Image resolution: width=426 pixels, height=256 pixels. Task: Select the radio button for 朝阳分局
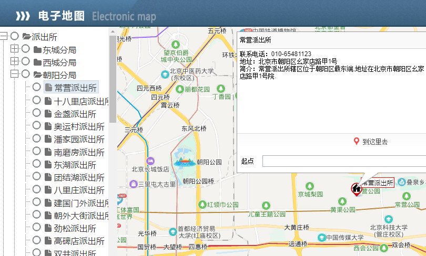click(x=26, y=73)
